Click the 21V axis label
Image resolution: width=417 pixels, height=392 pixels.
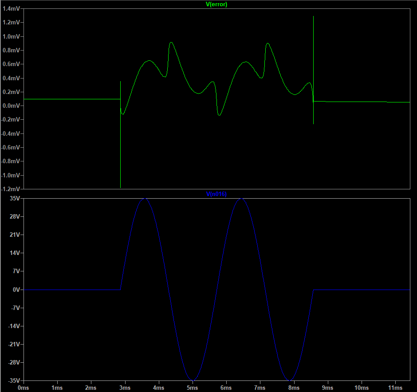click(x=15, y=235)
